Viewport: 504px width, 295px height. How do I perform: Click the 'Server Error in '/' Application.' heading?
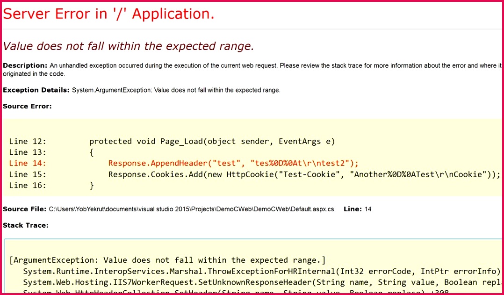point(108,14)
